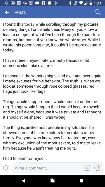Viewport: 105px width, 187px height.
Task: Tap the Posts title in header
Action: coord(20,12)
